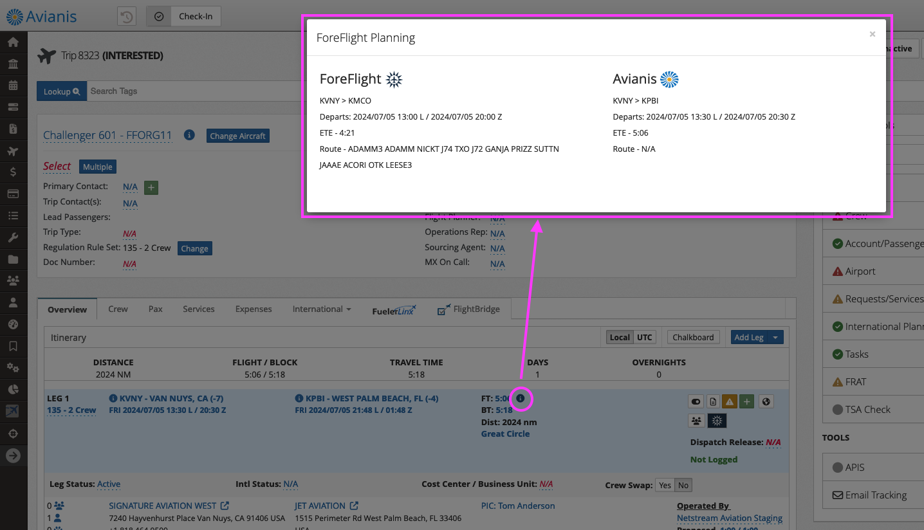Viewport: 924px width, 530px height.
Task: Open the gears settings sidebar icon
Action: tap(13, 368)
